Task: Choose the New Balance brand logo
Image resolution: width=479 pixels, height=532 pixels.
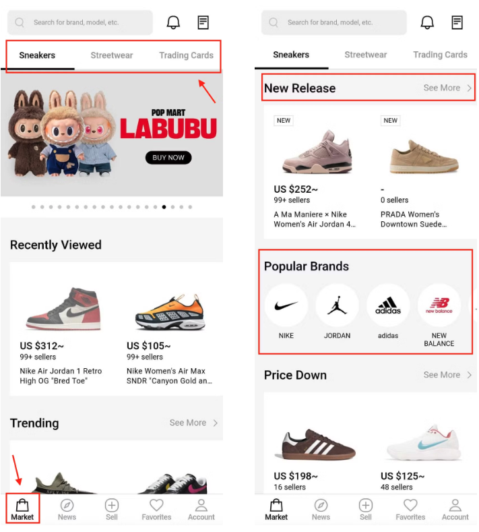Action: (439, 305)
